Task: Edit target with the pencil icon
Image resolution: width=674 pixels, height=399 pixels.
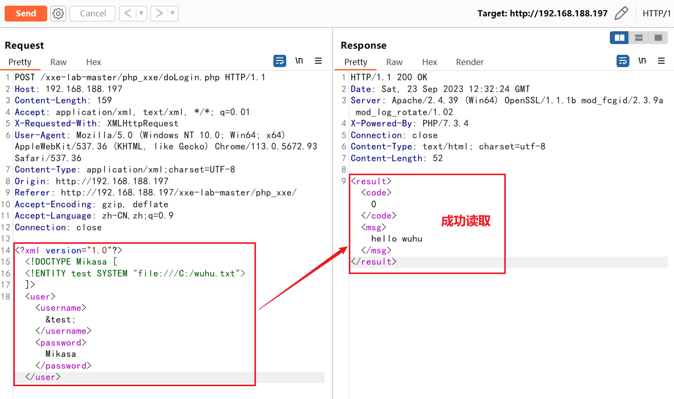Action: (621, 13)
